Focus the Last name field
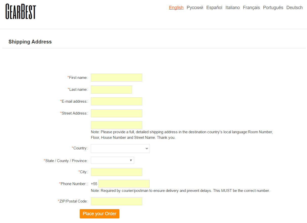 point(111,90)
